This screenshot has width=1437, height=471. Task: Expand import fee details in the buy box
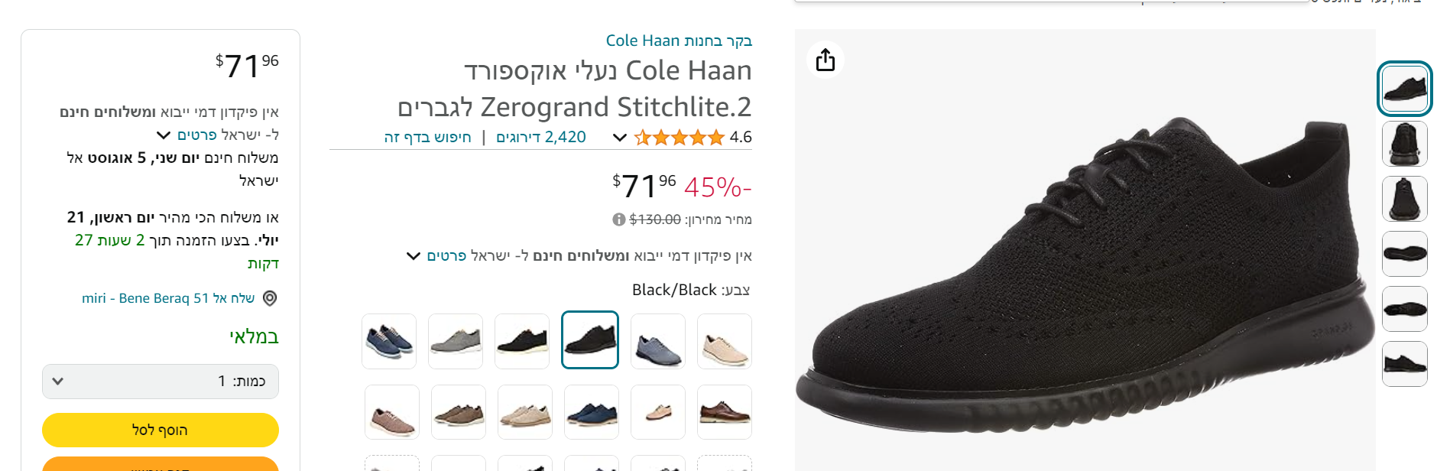pyautogui.click(x=164, y=135)
